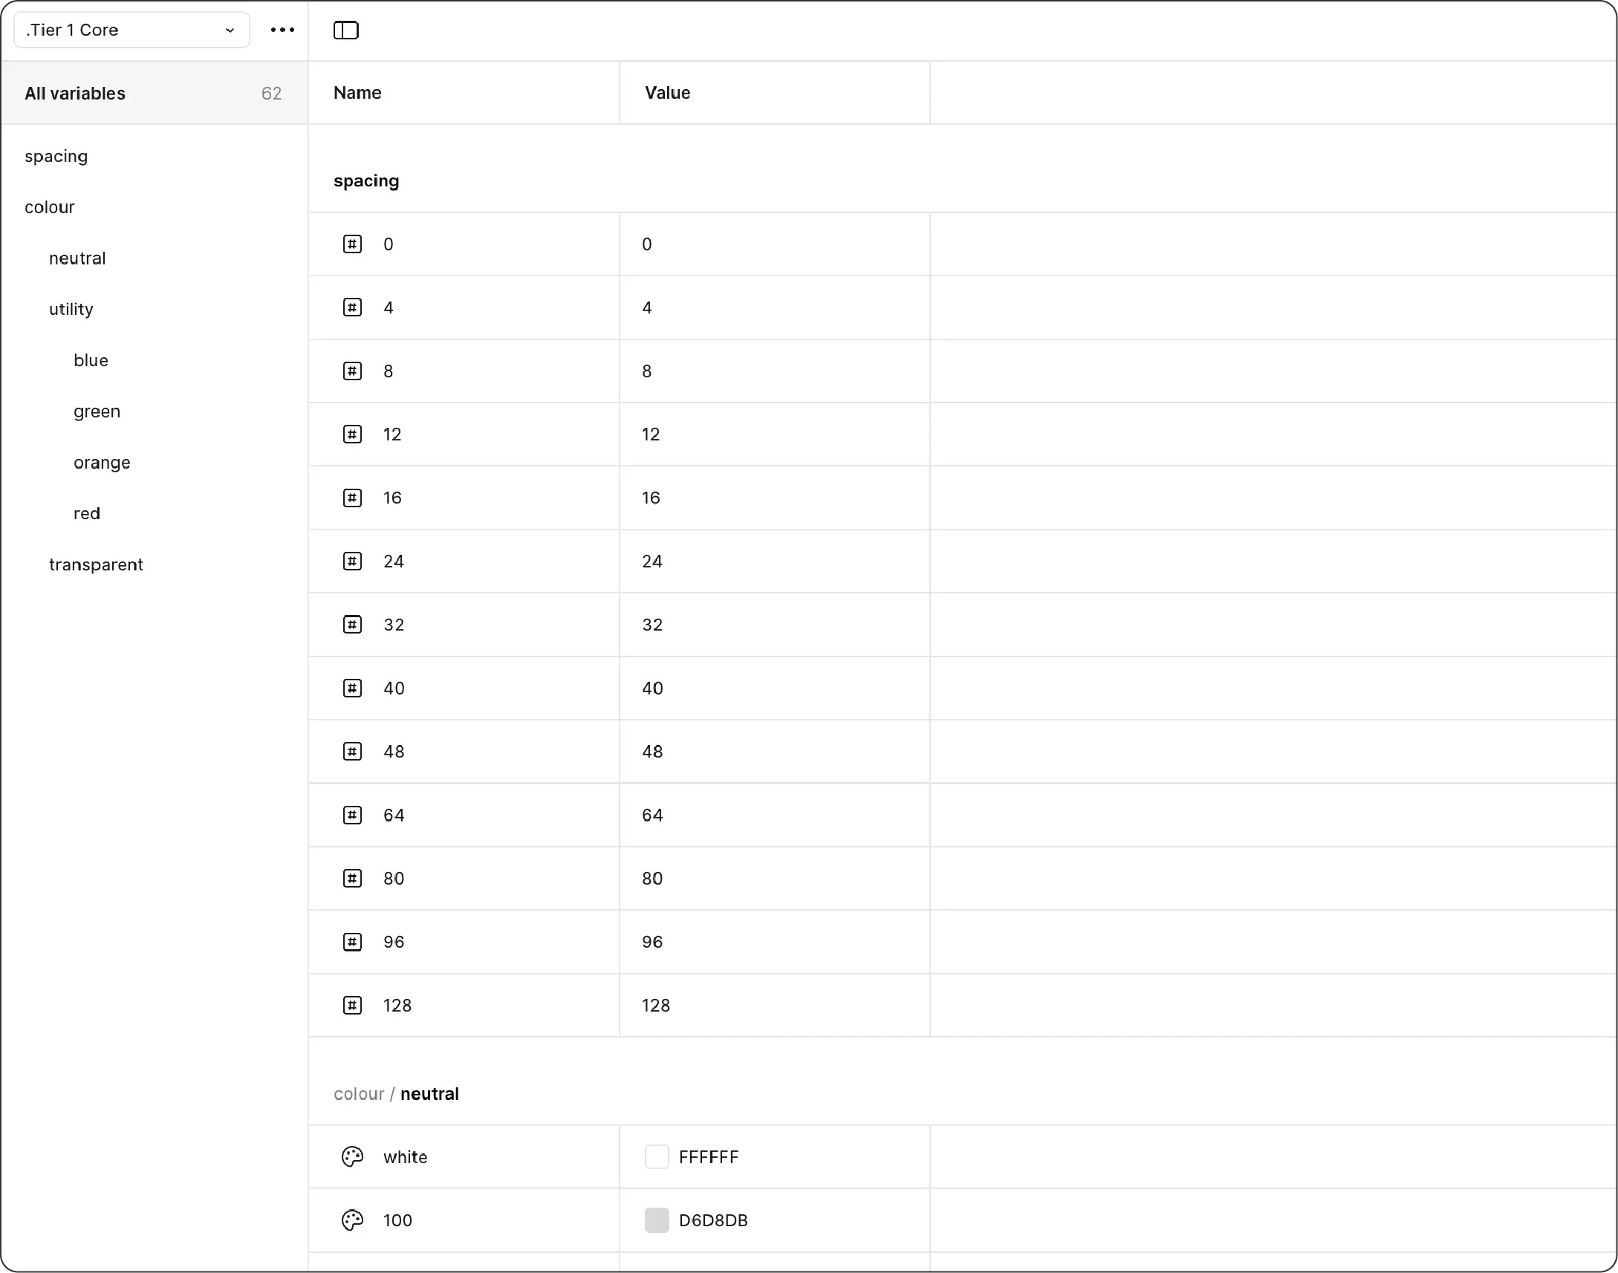
Task: Expand the utility group in sidebar
Action: point(71,308)
